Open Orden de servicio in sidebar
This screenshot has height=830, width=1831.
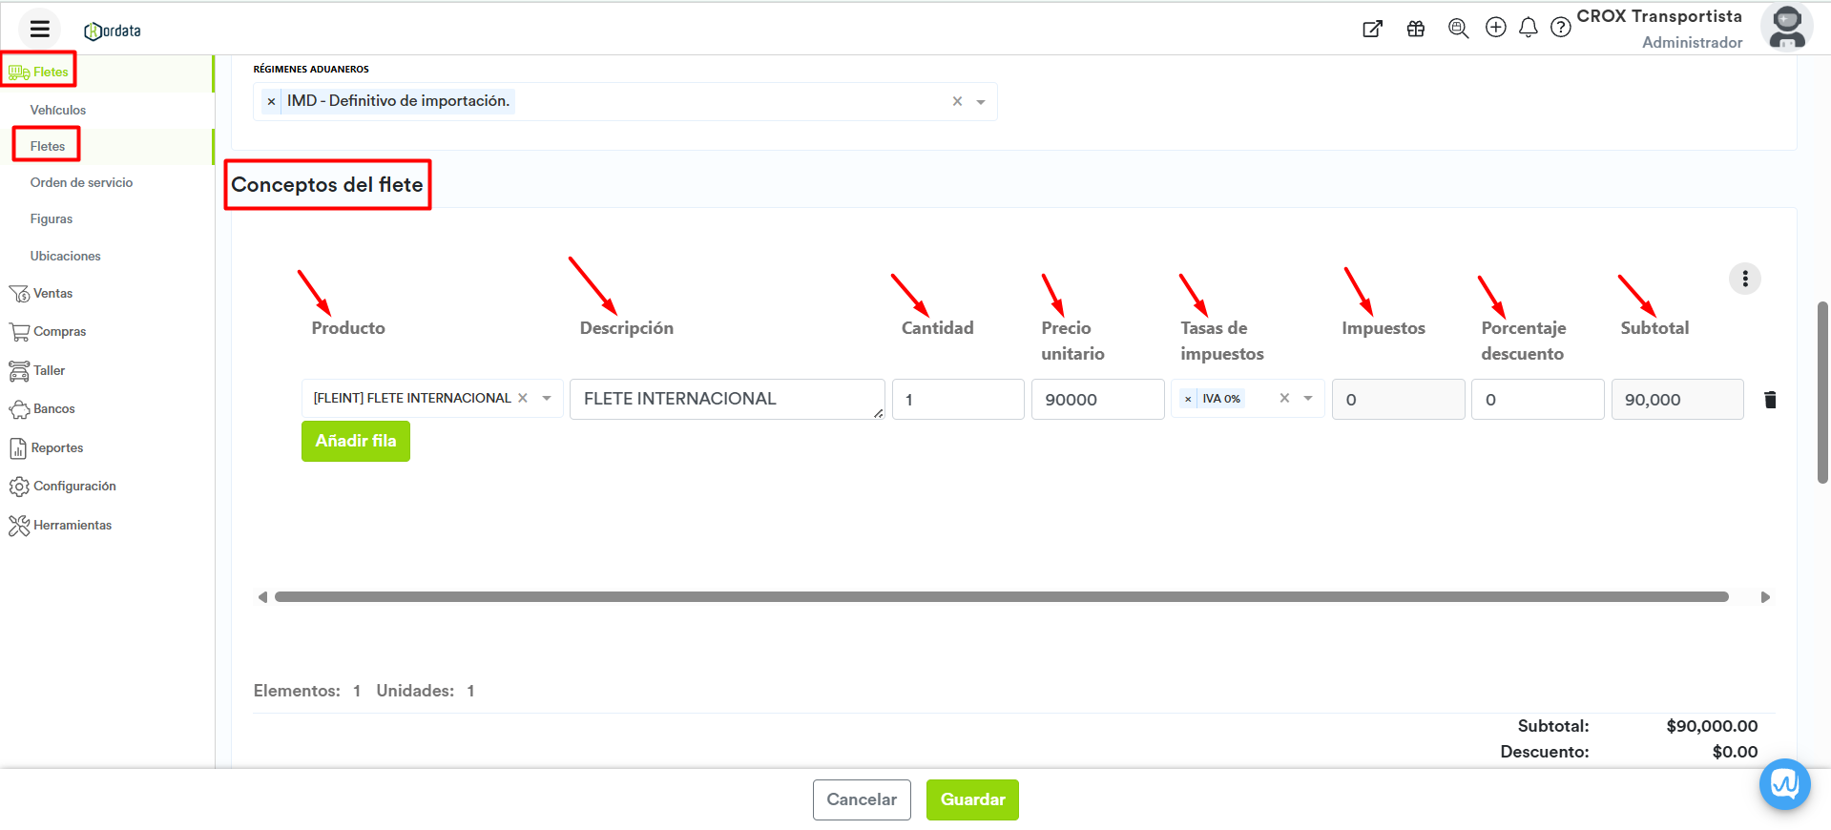[81, 182]
